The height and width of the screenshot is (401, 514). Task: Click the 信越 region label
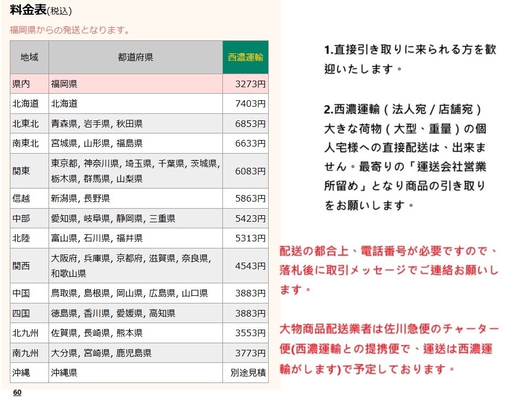click(x=28, y=198)
